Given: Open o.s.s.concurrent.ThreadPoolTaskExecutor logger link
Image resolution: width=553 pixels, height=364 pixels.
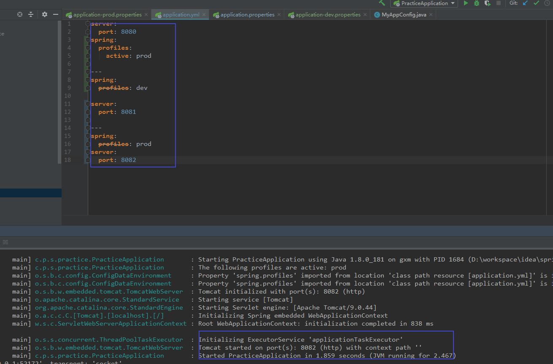Looking at the screenshot, I should pos(109,340).
